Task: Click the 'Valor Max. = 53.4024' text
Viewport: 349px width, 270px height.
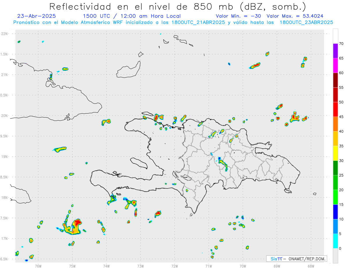Action: pyautogui.click(x=295, y=16)
